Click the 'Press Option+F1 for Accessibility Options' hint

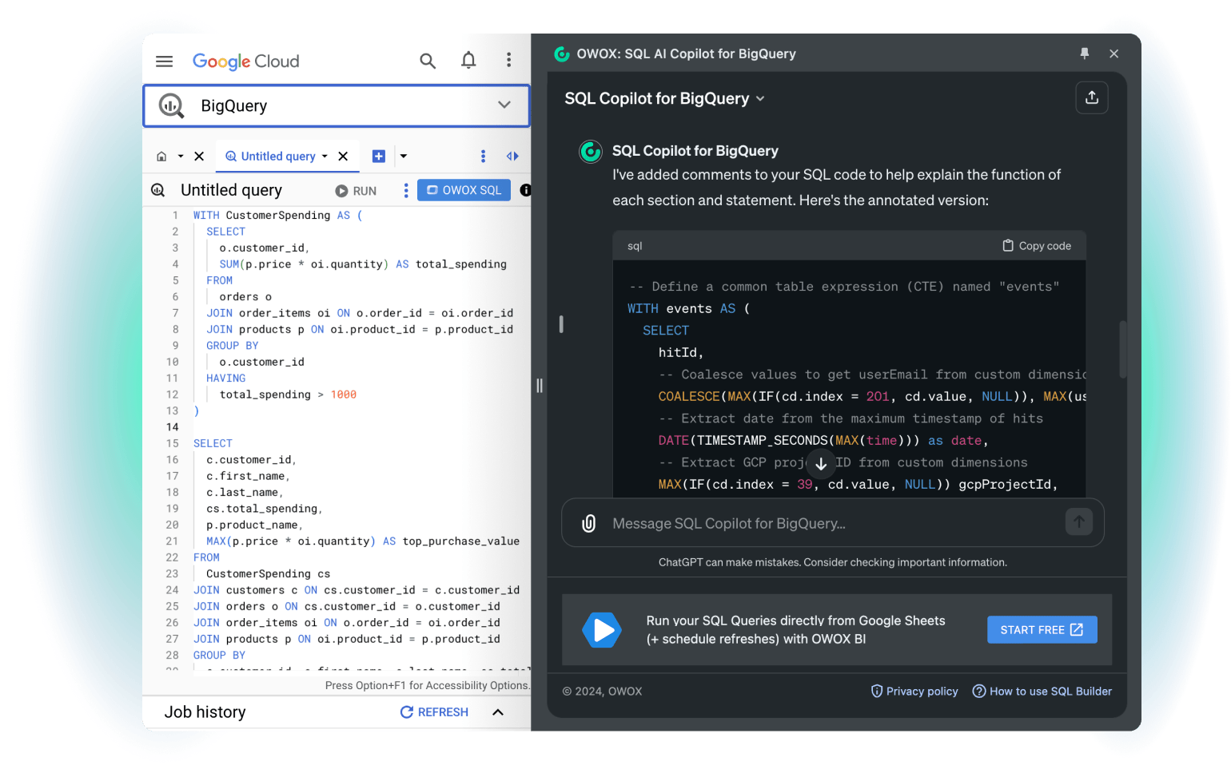pos(428,686)
